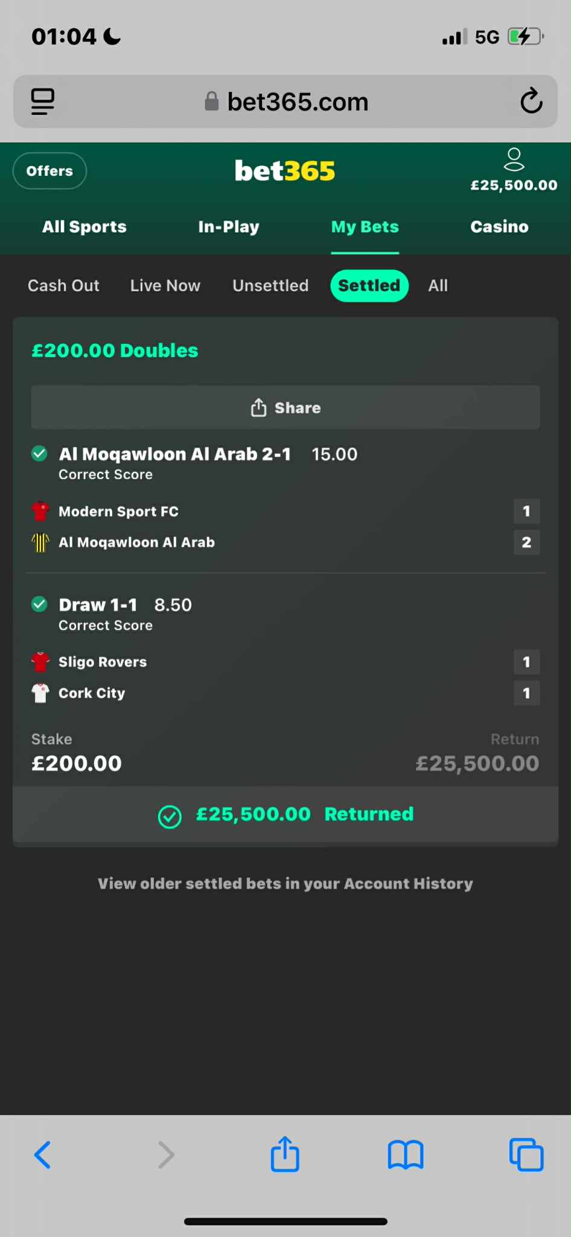This screenshot has width=571, height=1237.
Task: Tap the Sligo Rovers red jersey icon
Action: point(40,662)
